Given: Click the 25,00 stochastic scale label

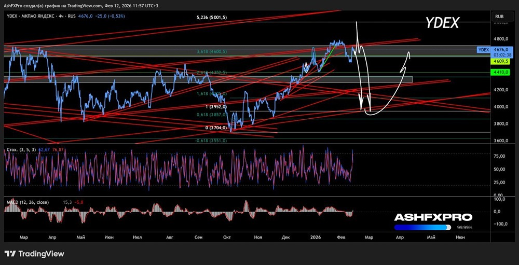Looking at the screenshot, I should point(499,183).
